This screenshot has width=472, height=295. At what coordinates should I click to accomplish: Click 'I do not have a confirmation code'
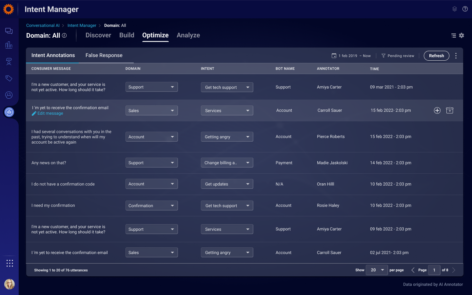[x=63, y=184]
